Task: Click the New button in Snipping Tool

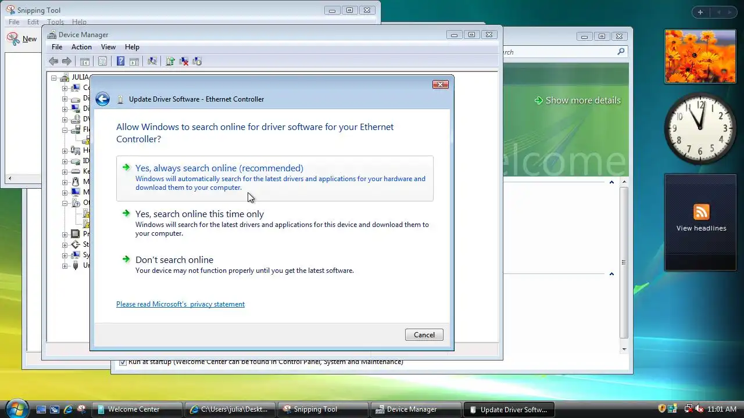Action: (22, 39)
